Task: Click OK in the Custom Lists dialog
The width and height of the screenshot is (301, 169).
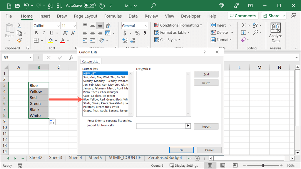Action: pyautogui.click(x=181, y=150)
